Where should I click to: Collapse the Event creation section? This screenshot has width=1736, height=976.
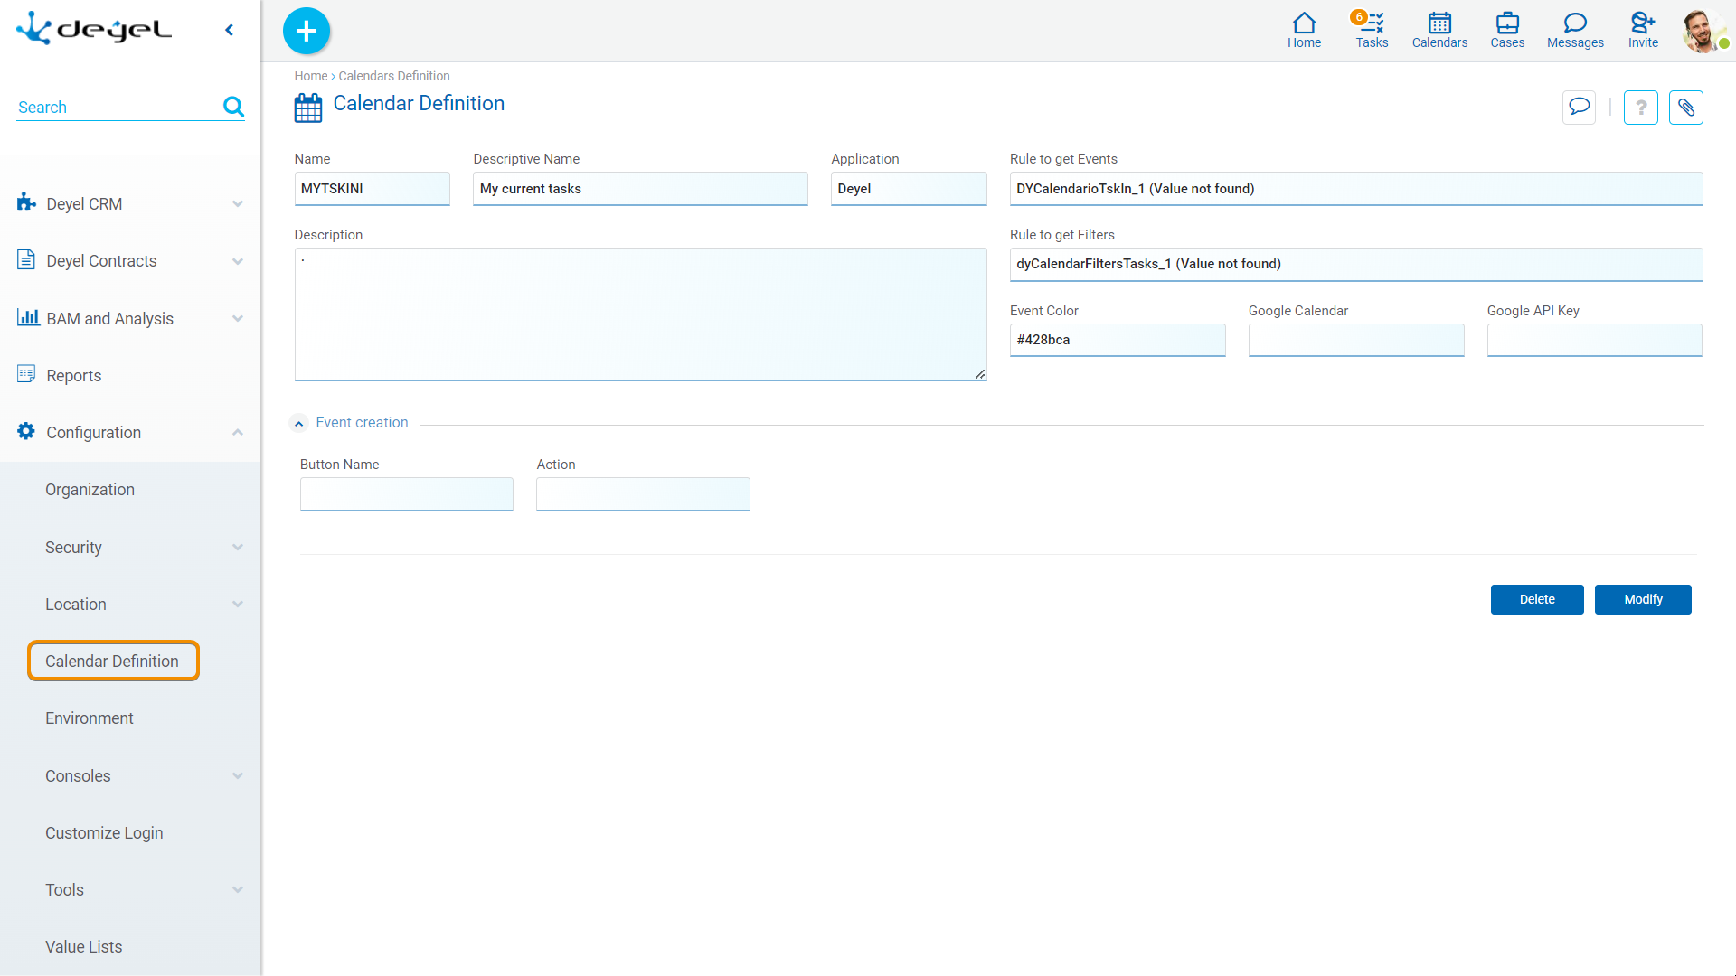300,422
